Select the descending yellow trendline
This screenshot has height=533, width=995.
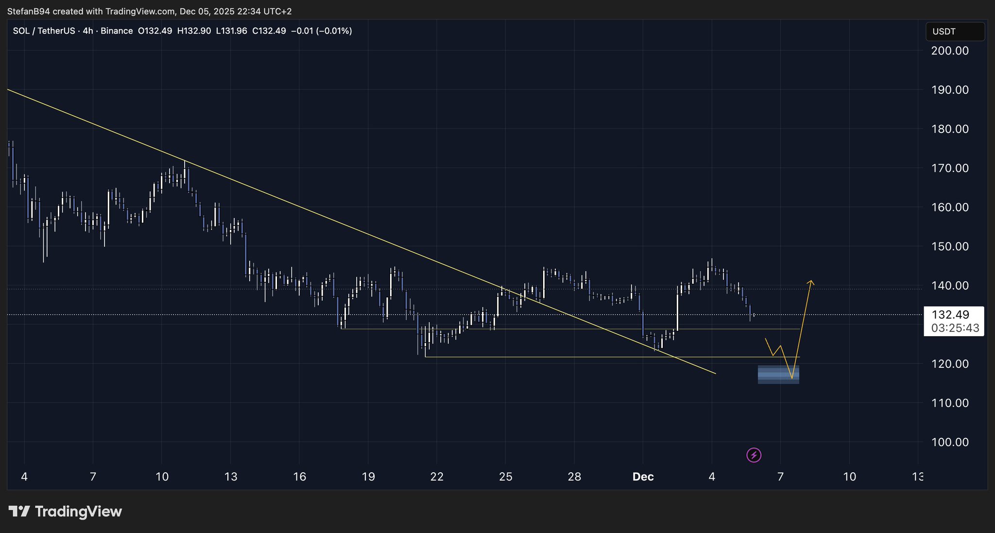340,224
